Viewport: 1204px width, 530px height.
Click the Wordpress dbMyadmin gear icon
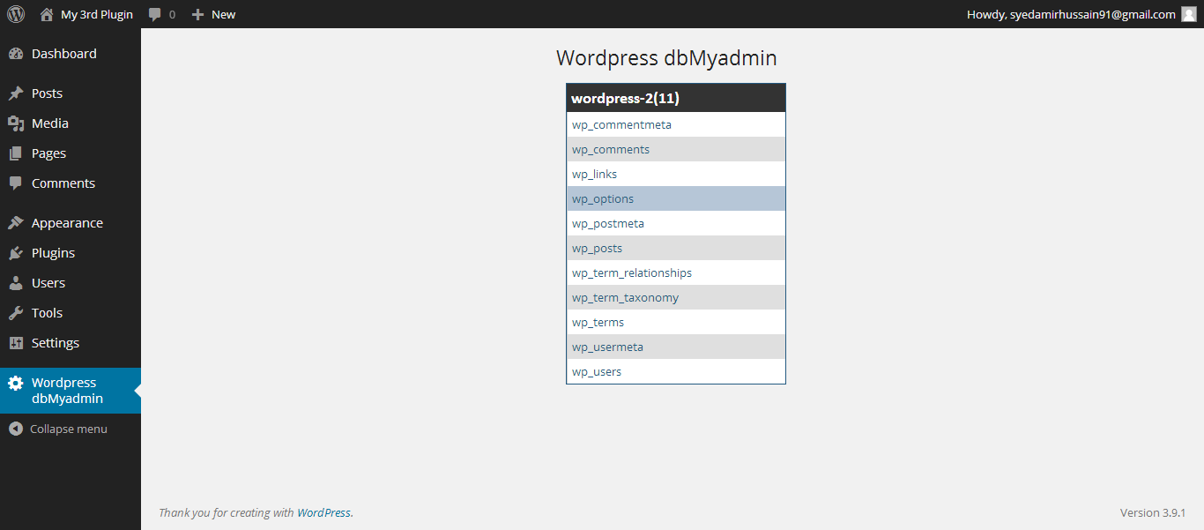point(16,383)
